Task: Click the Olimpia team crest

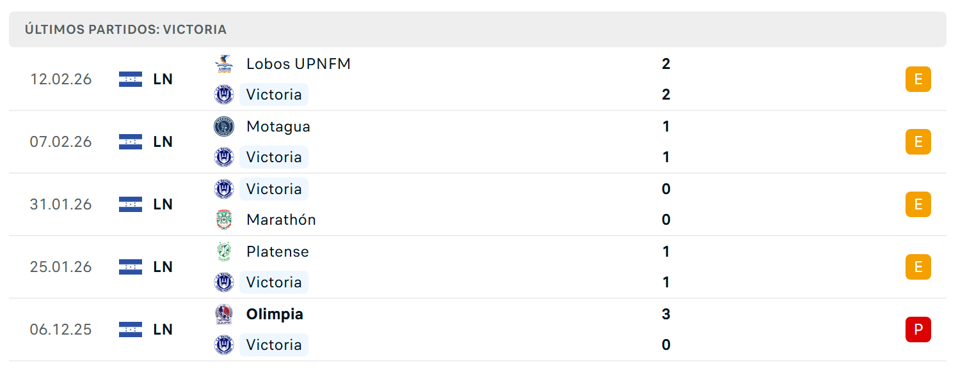Action: coord(223,314)
